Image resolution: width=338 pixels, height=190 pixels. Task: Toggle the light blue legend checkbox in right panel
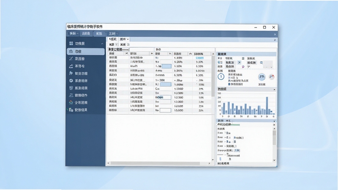pyautogui.click(x=229, y=78)
